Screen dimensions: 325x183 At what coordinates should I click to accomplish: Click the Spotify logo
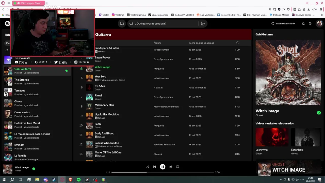point(7,24)
